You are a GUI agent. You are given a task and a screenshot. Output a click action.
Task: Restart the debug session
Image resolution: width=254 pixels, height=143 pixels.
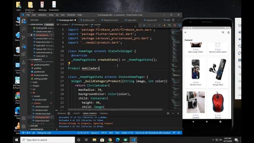(169, 25)
